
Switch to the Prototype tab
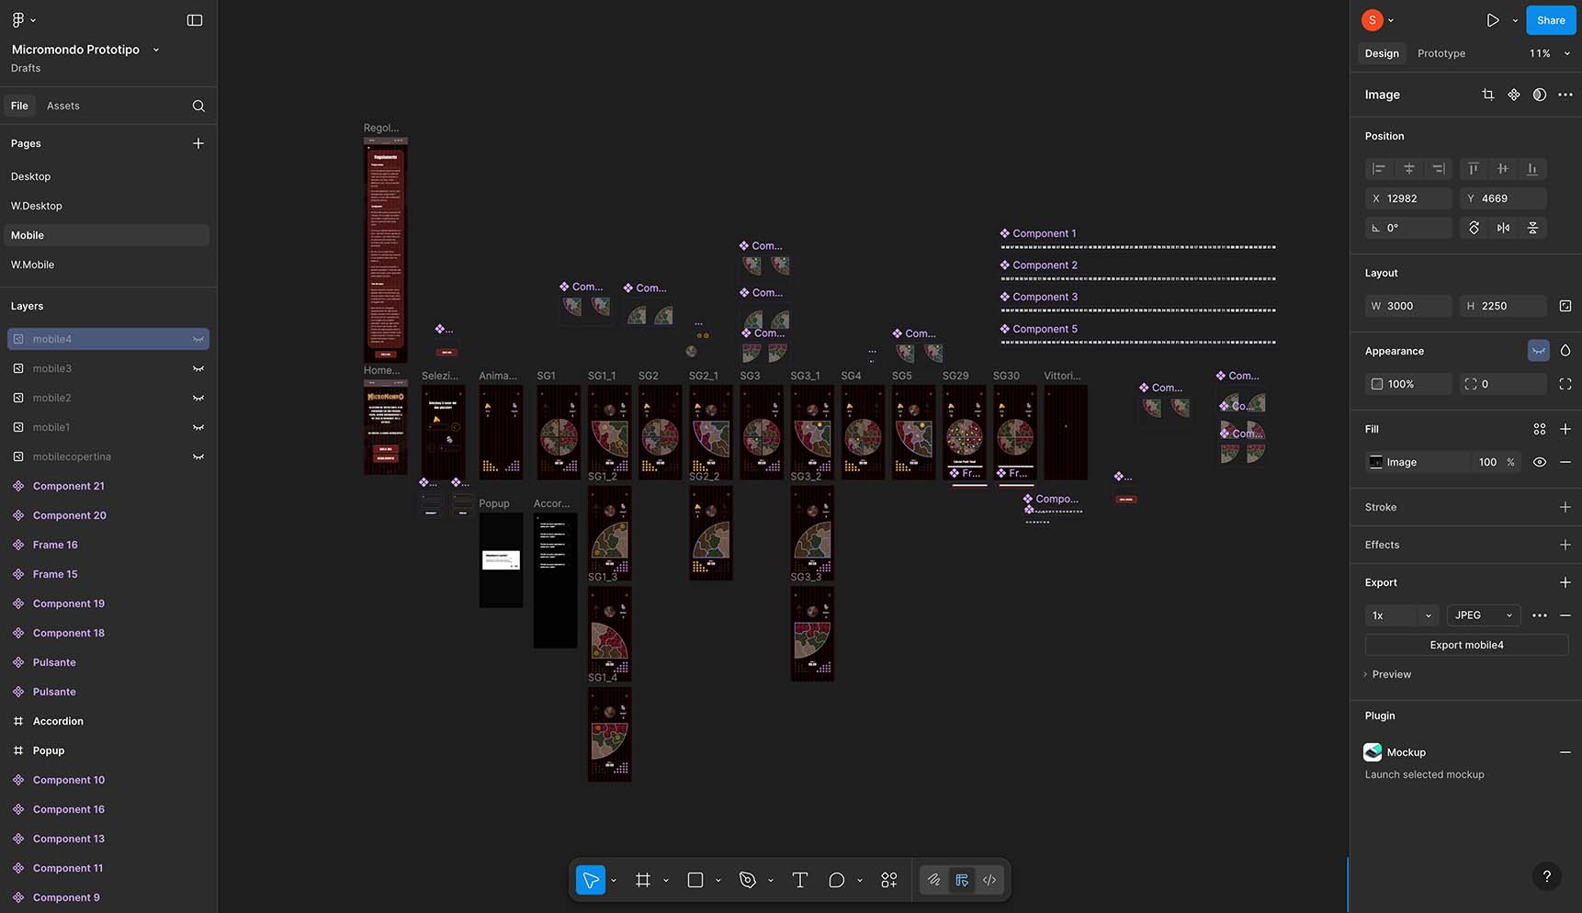coord(1441,53)
